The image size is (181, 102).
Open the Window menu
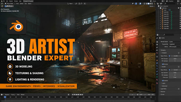click(16, 1)
